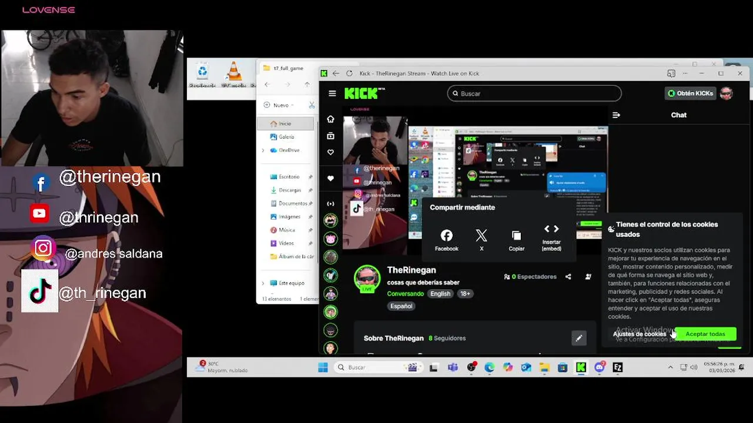753x423 pixels.
Task: Open Ajustes de cookies
Action: click(640, 334)
